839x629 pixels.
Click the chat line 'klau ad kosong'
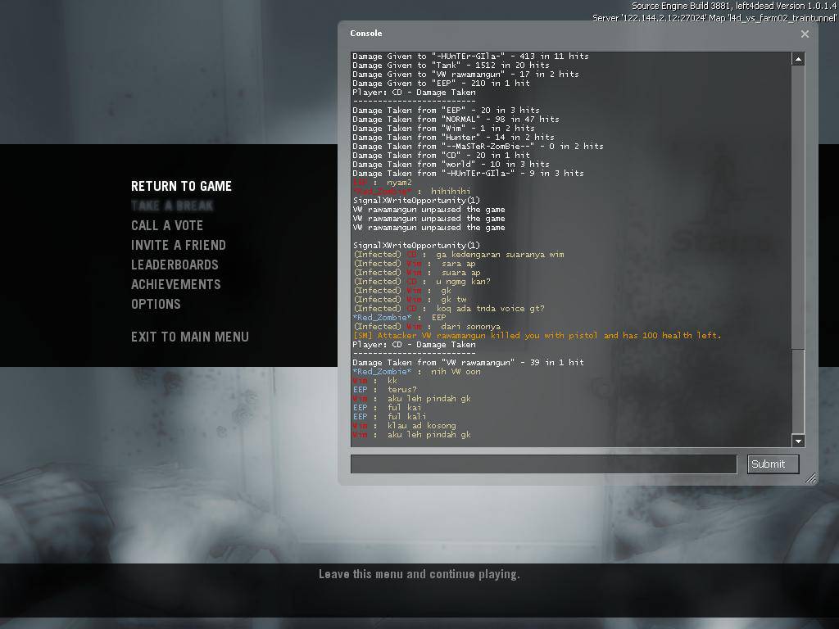coord(405,426)
